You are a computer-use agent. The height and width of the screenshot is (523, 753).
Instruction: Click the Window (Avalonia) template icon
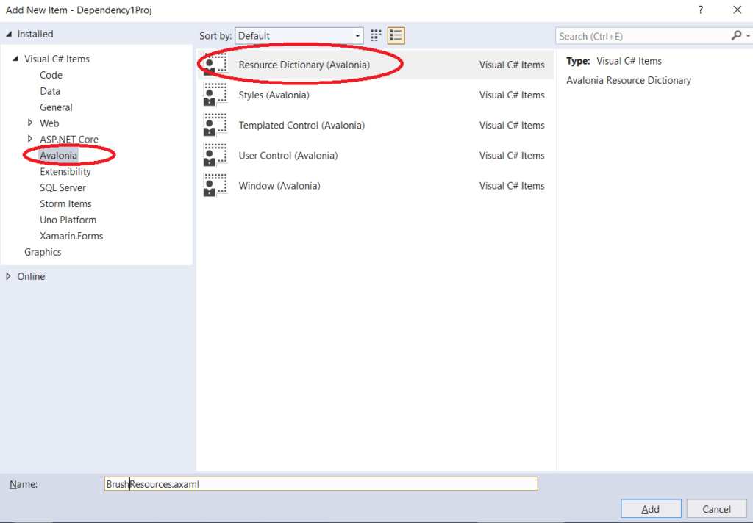click(215, 185)
